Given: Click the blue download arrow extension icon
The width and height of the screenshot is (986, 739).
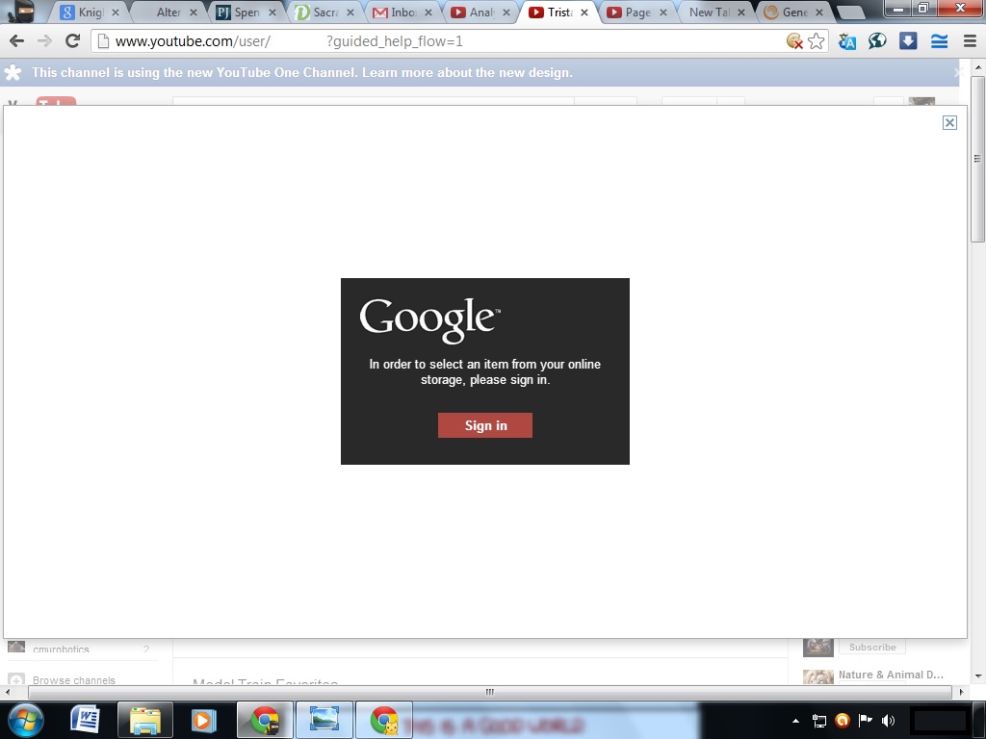Looking at the screenshot, I should [908, 41].
